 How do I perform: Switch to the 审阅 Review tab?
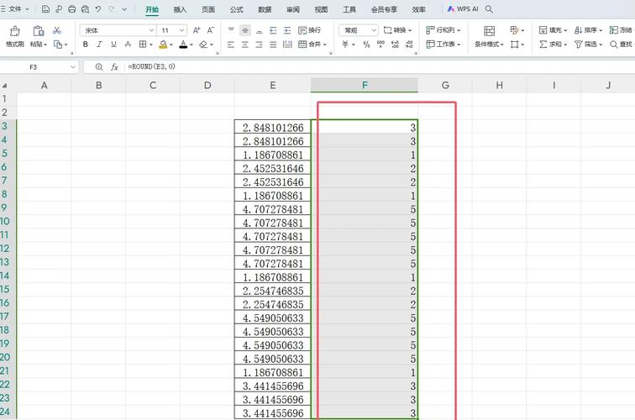coord(293,9)
